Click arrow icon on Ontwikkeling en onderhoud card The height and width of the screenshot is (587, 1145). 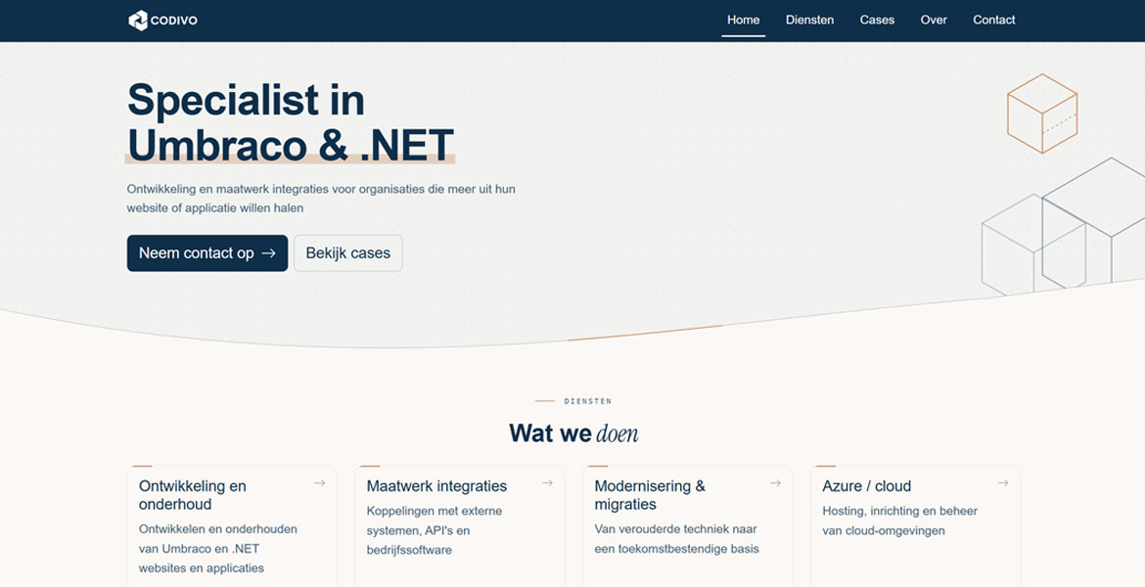319,483
